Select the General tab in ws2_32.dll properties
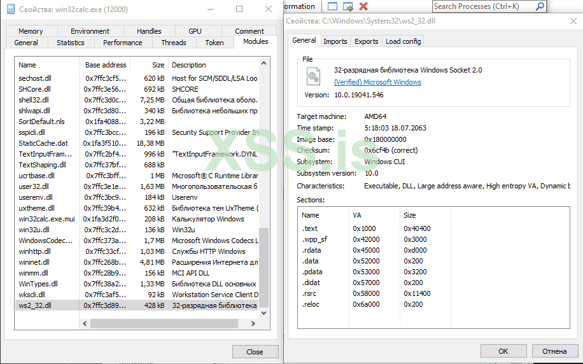This screenshot has width=583, height=364. [304, 40]
